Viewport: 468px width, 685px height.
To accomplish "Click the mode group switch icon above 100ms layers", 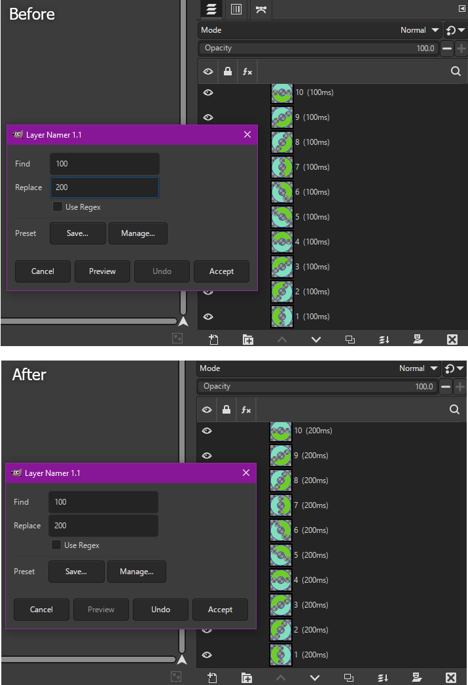I will tap(456, 30).
